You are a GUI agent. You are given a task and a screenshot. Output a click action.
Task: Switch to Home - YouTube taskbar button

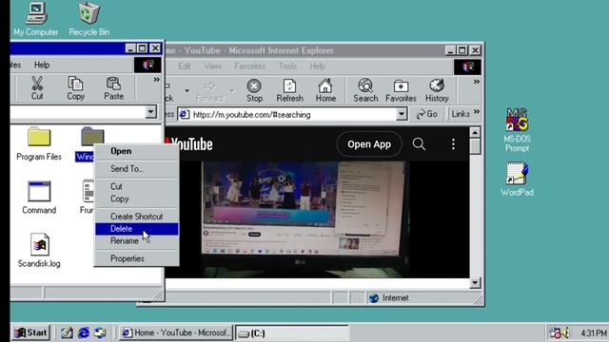click(x=175, y=332)
